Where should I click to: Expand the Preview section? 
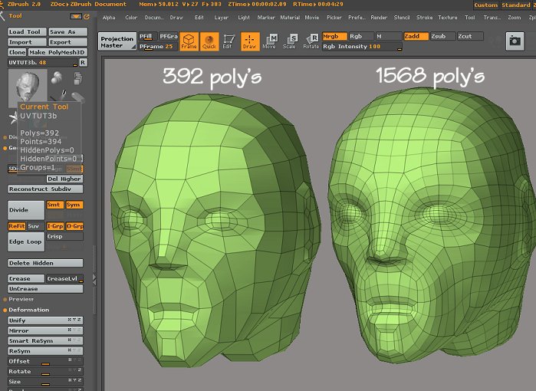21,299
